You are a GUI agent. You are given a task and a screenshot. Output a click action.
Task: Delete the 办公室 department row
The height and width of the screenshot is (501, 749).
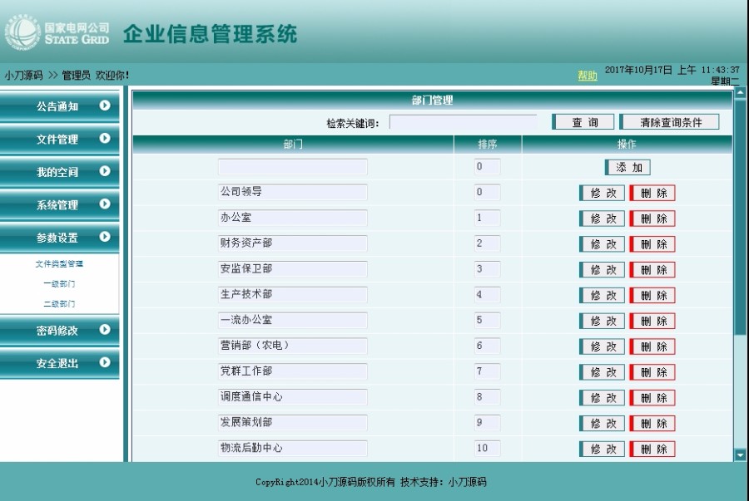coord(652,219)
